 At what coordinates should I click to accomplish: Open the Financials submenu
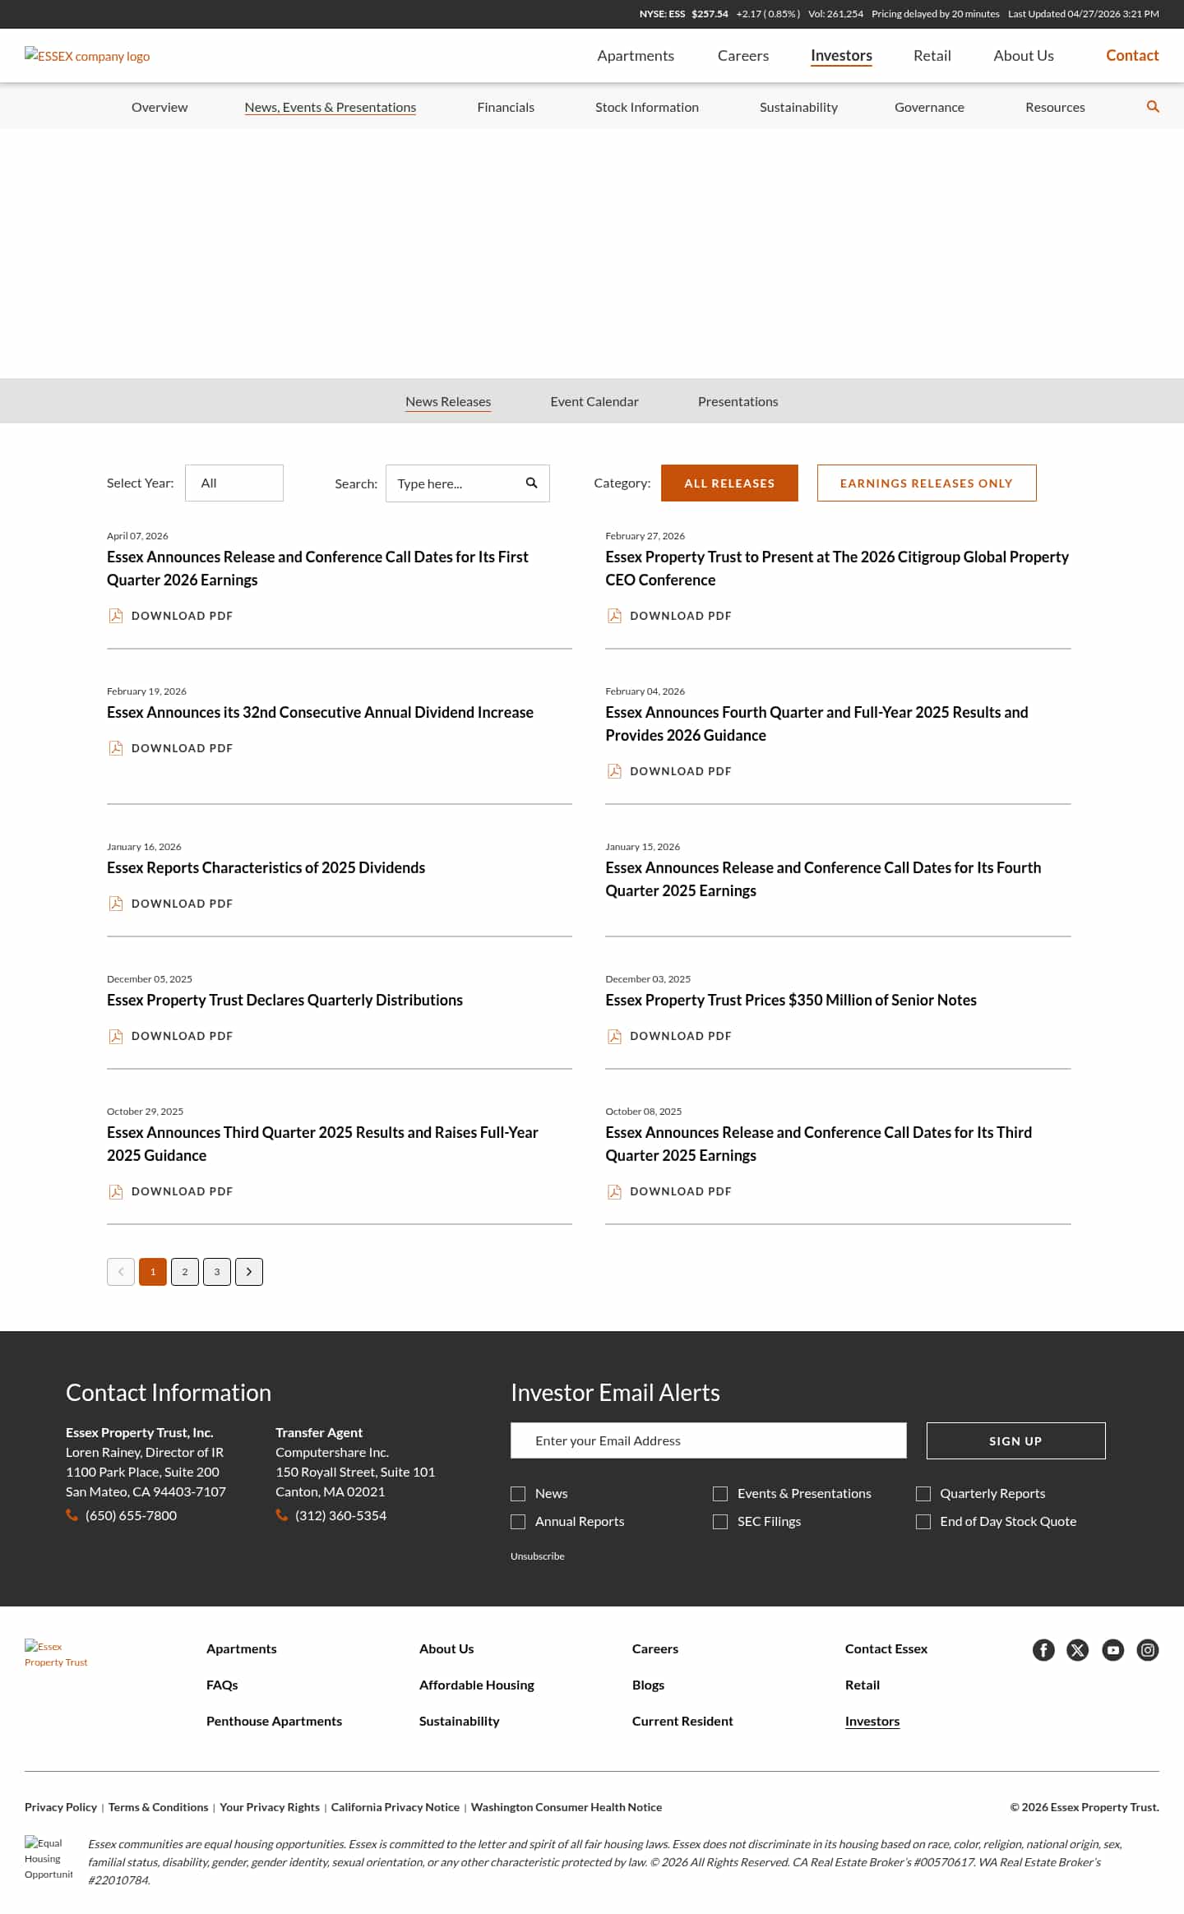click(506, 107)
